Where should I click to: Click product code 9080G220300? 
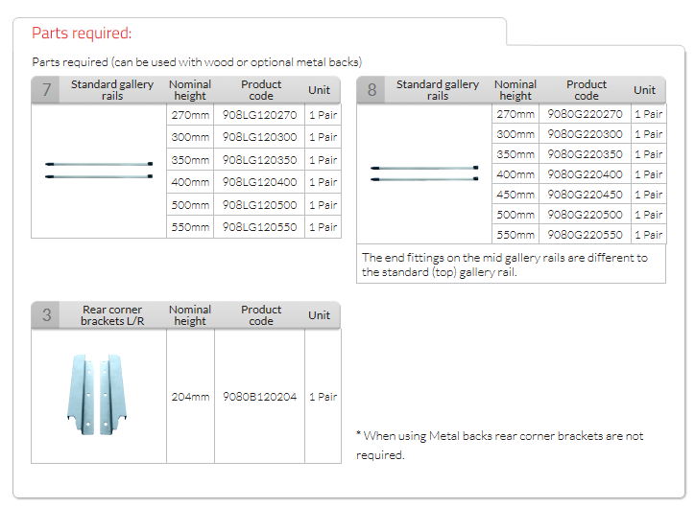[x=585, y=134]
